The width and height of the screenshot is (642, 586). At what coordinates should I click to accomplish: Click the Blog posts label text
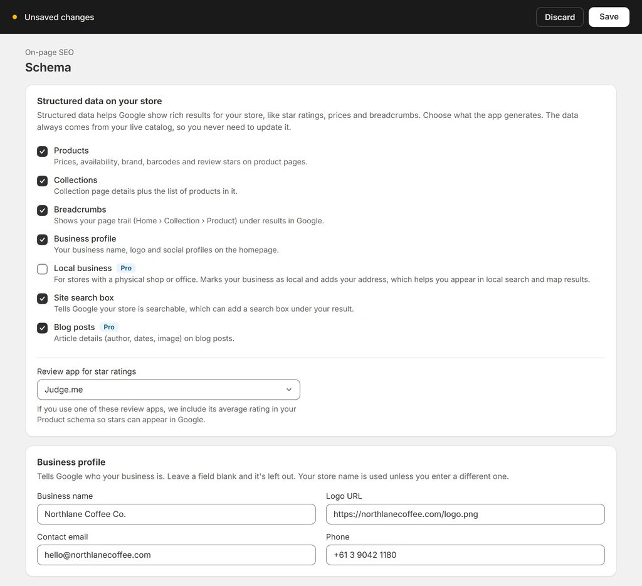[75, 327]
